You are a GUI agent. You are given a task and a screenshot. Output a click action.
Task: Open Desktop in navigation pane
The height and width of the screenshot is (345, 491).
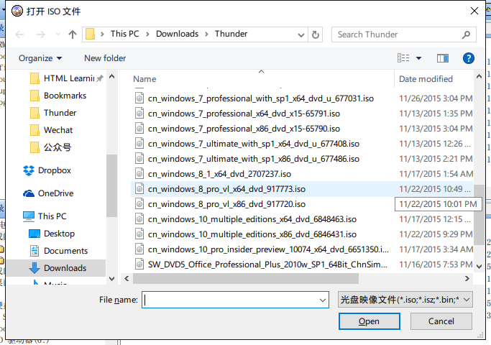tap(52, 234)
